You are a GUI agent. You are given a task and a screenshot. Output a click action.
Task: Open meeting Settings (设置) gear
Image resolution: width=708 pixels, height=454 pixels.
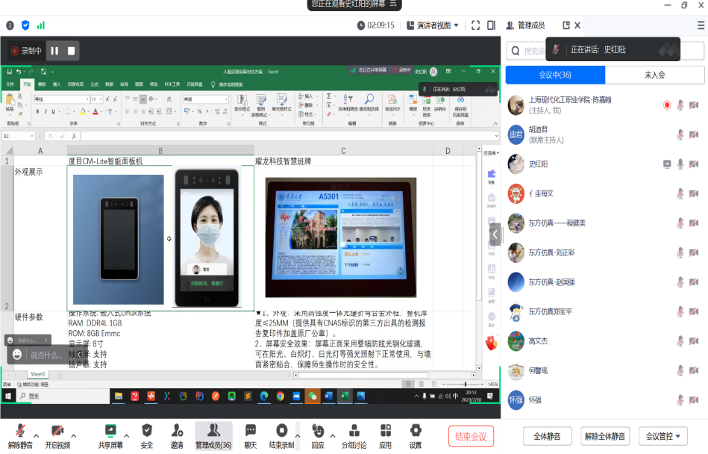tap(416, 434)
